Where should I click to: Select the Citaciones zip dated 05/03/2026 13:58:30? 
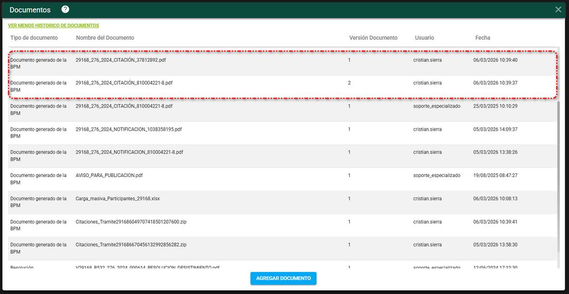click(x=131, y=245)
